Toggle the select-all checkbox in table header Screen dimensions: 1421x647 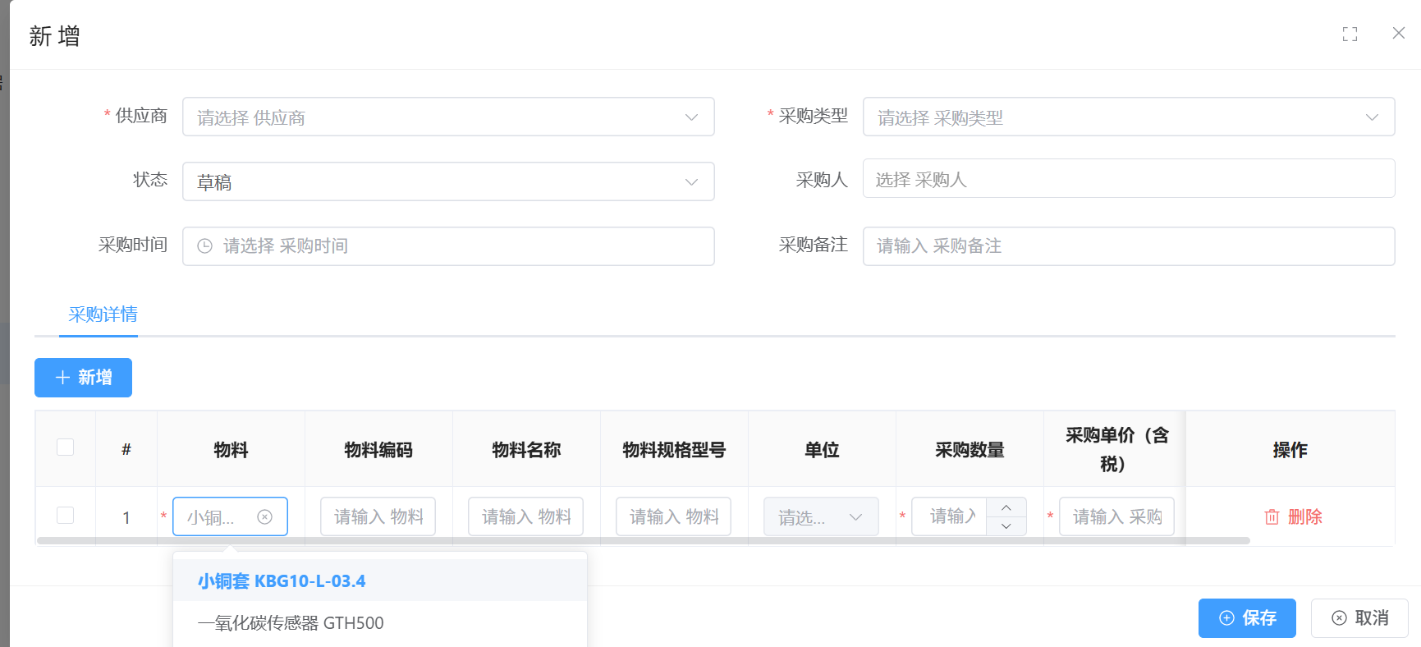point(65,447)
